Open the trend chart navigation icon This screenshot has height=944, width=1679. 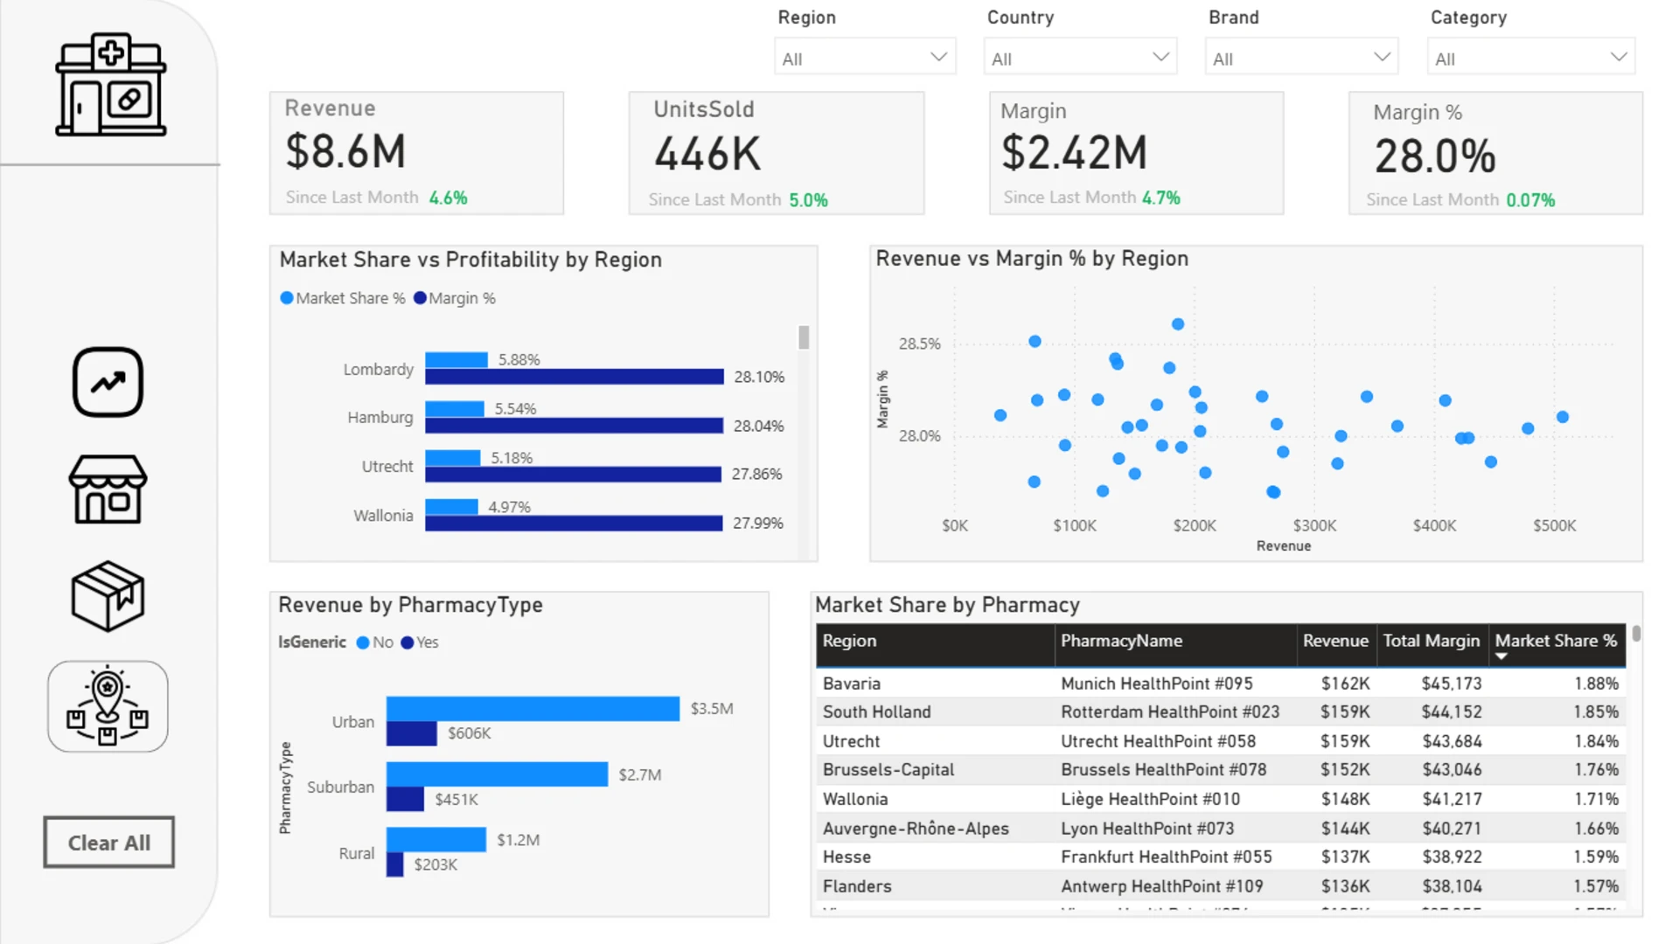(108, 382)
